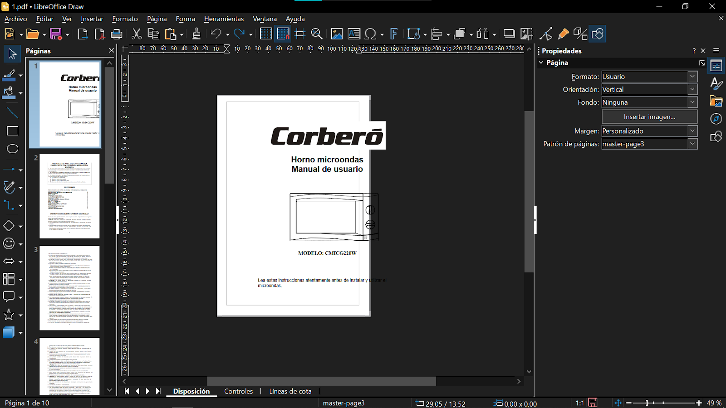The width and height of the screenshot is (726, 408).
Task: Cut selection with the scissors icon
Action: tap(137, 34)
